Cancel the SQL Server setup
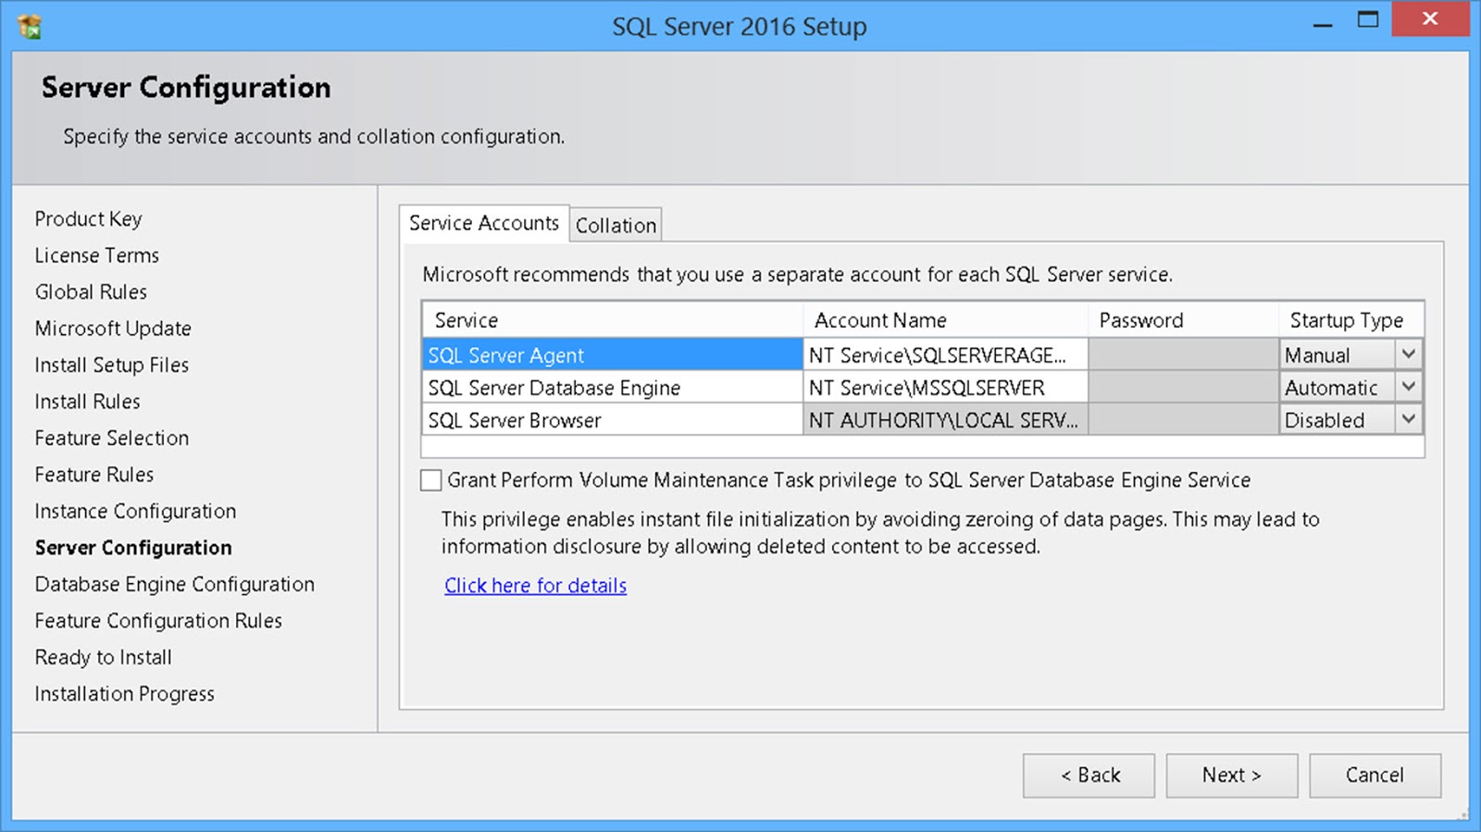Image resolution: width=1481 pixels, height=832 pixels. 1375,776
